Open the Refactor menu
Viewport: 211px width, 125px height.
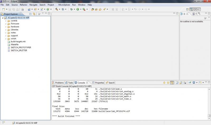coord(23,5)
